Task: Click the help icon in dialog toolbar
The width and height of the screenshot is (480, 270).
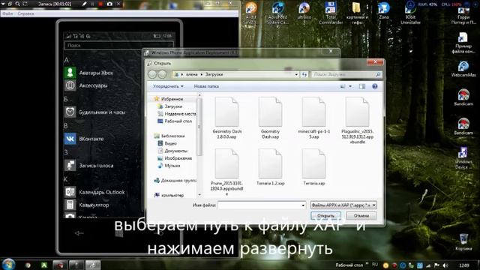Action: pyautogui.click(x=375, y=87)
